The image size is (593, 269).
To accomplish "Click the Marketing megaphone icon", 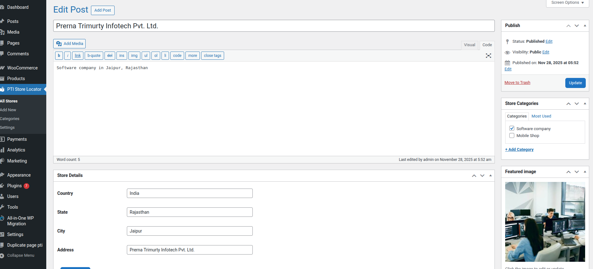I will tap(2, 161).
